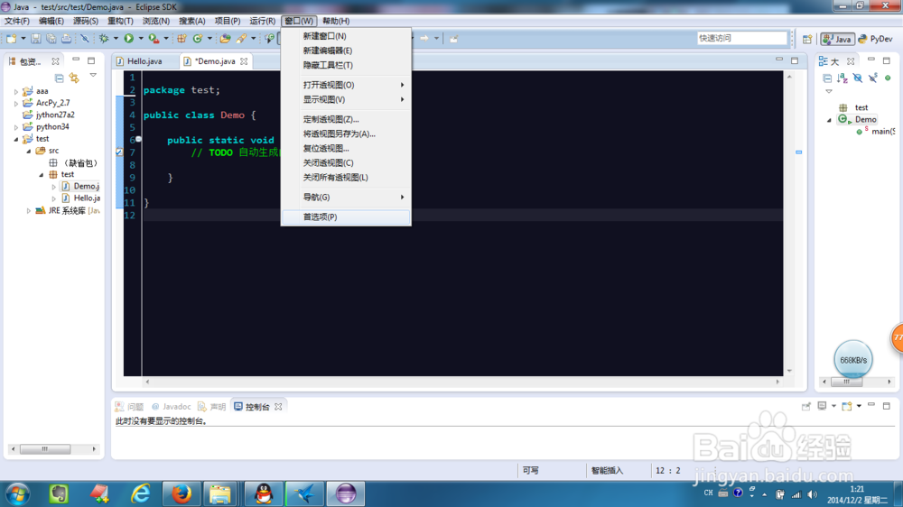Open the Show View submenu
The image size is (903, 507).
(346, 99)
